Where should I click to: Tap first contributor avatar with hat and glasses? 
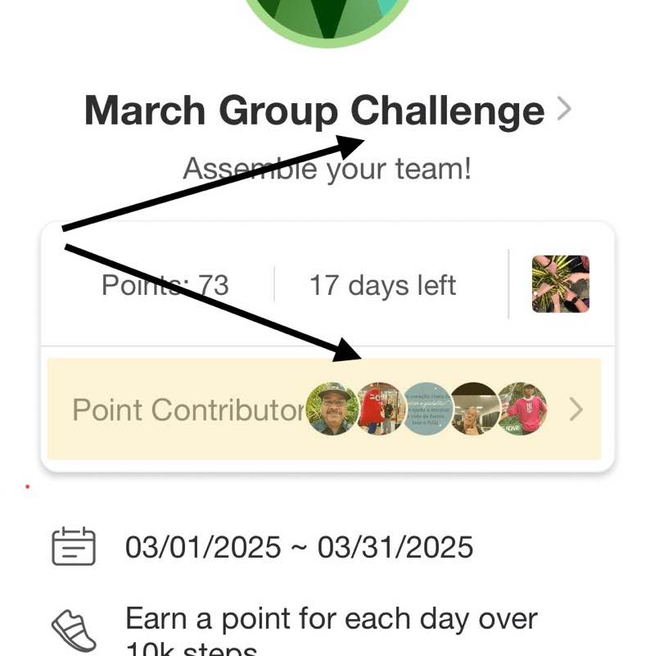332,409
